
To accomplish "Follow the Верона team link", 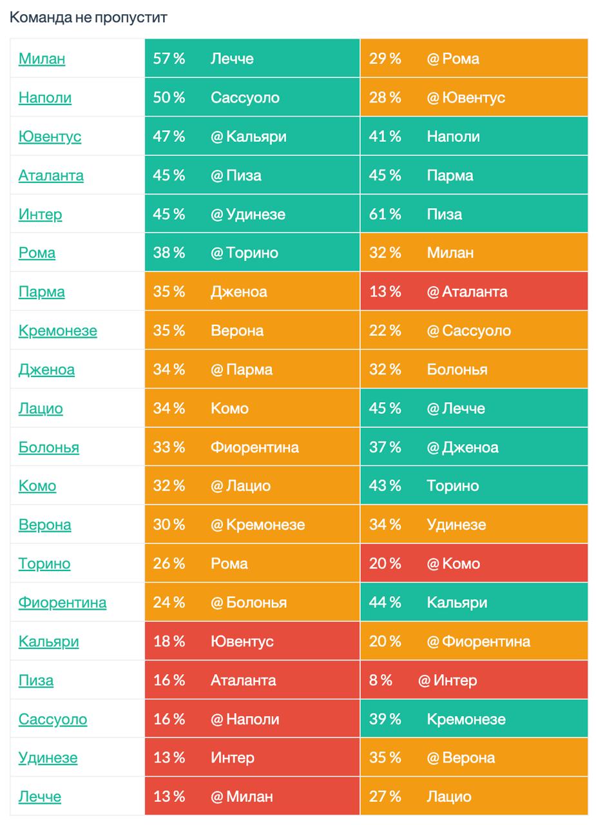I will (44, 525).
